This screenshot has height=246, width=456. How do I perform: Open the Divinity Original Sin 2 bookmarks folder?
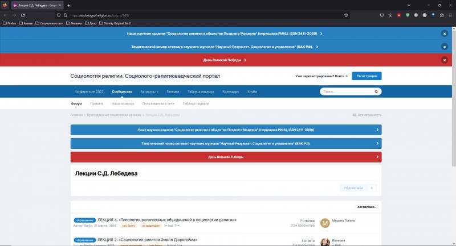tap(115, 23)
